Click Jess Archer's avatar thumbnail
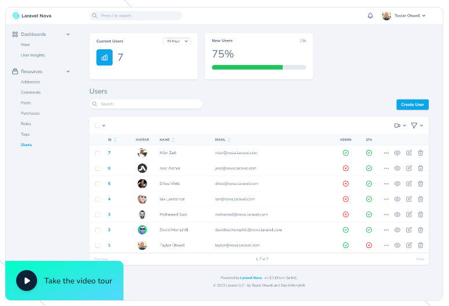Screen dimensions: 449x306 pyautogui.click(x=143, y=168)
